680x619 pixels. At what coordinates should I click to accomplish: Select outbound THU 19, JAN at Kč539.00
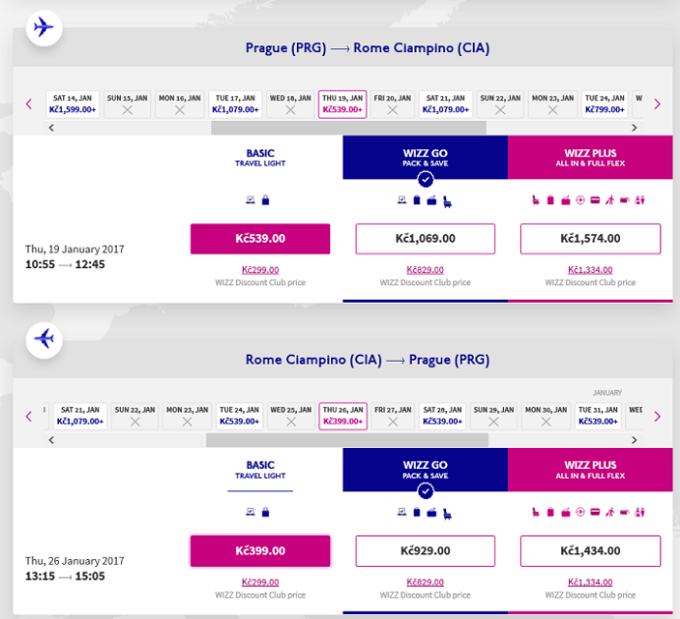pyautogui.click(x=343, y=104)
